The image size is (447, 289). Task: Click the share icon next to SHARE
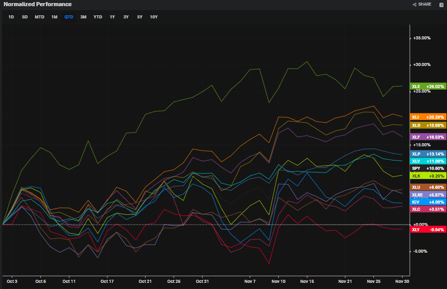[414, 5]
